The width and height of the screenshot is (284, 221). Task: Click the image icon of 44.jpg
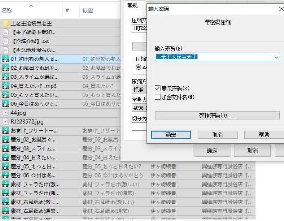[6, 113]
